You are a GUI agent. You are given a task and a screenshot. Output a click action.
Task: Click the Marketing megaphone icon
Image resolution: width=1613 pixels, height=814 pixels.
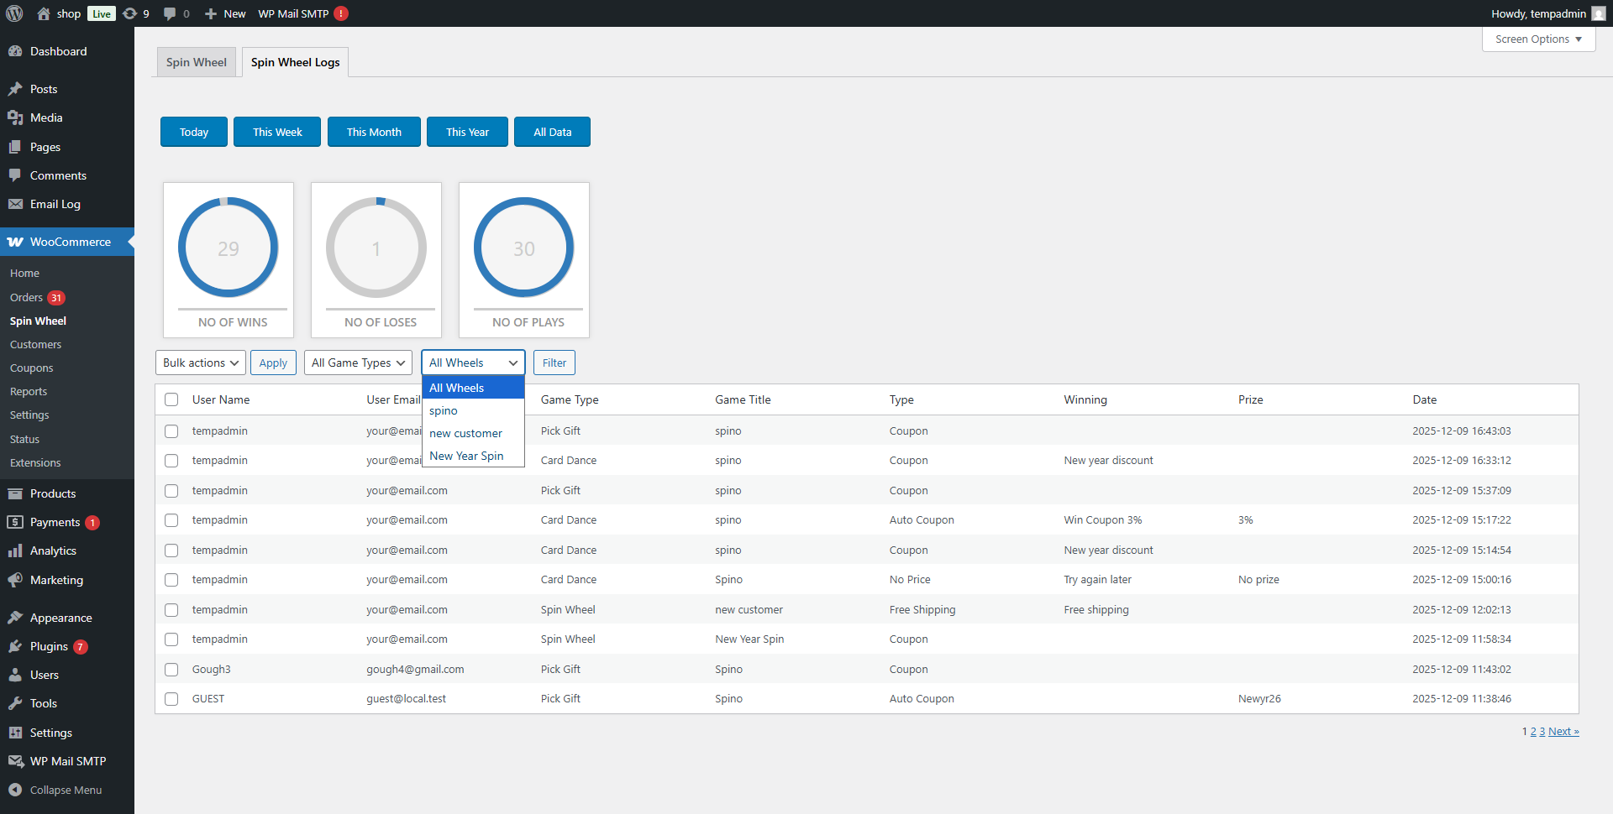tap(15, 580)
